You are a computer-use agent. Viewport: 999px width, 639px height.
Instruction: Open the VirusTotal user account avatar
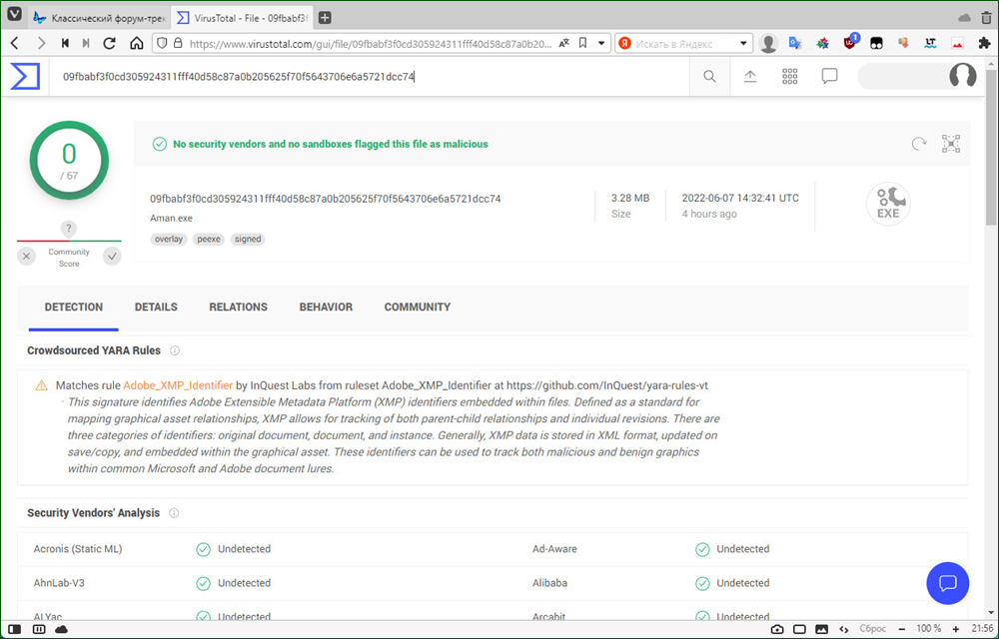pos(963,76)
